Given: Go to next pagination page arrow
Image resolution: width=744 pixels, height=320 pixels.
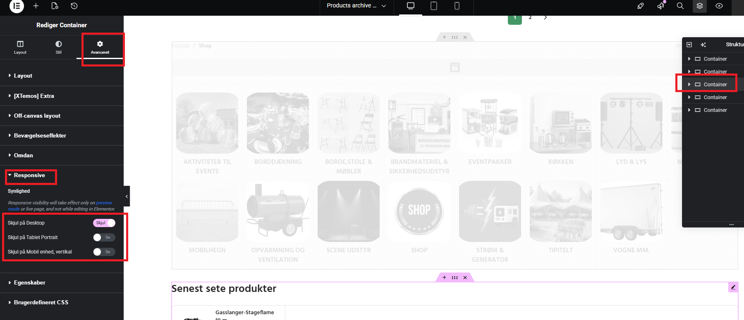Looking at the screenshot, I should coord(545,17).
